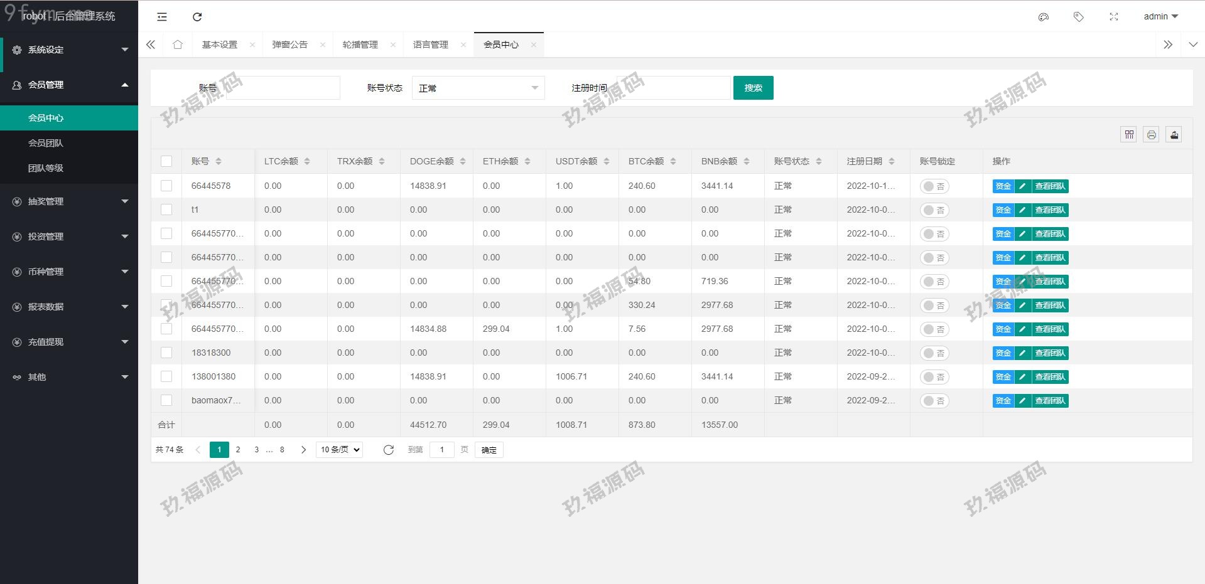Click edit pencil icon for account 66445578
The width and height of the screenshot is (1205, 584).
tap(1022, 186)
